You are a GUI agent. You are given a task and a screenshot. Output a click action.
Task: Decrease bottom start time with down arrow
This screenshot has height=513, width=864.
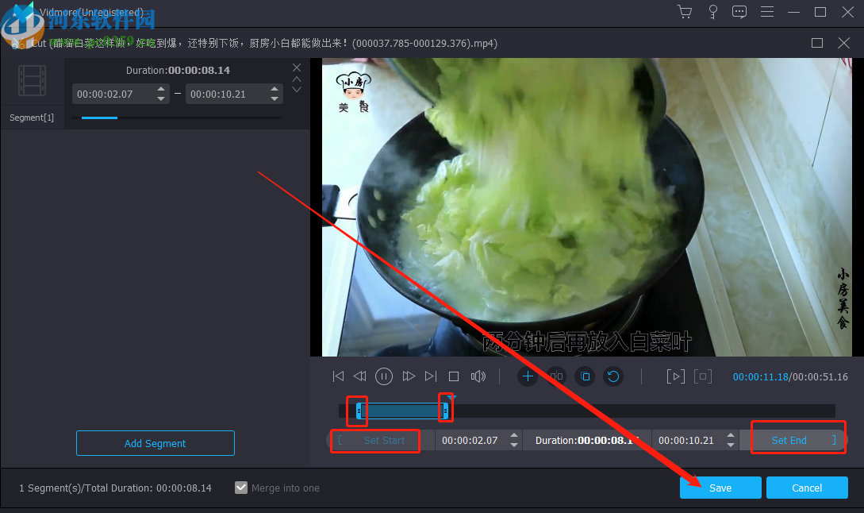514,445
